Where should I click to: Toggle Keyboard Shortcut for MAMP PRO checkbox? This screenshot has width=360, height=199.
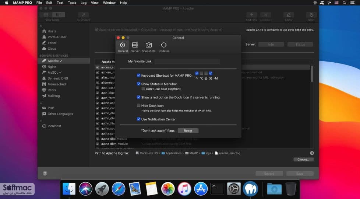tap(138, 75)
